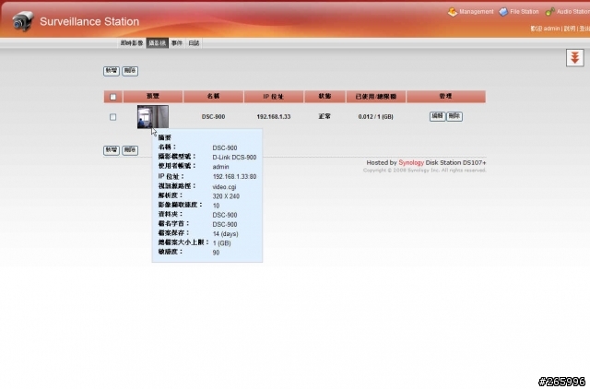Click the 0.012 / 1 (GB) usage cell
Screen dimensions: 590x389
click(375, 117)
